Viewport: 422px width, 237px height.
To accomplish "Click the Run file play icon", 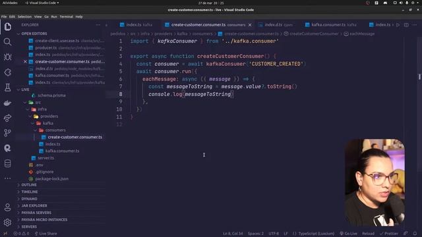I will click(x=398, y=25).
